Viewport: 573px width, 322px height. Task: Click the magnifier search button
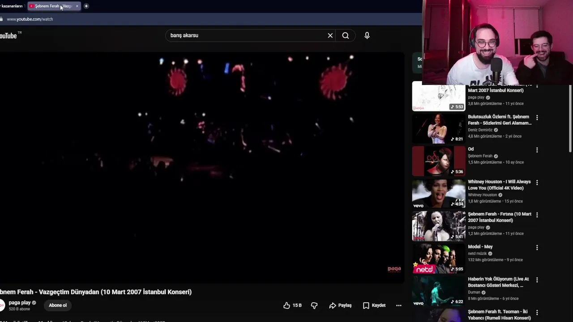tap(346, 35)
